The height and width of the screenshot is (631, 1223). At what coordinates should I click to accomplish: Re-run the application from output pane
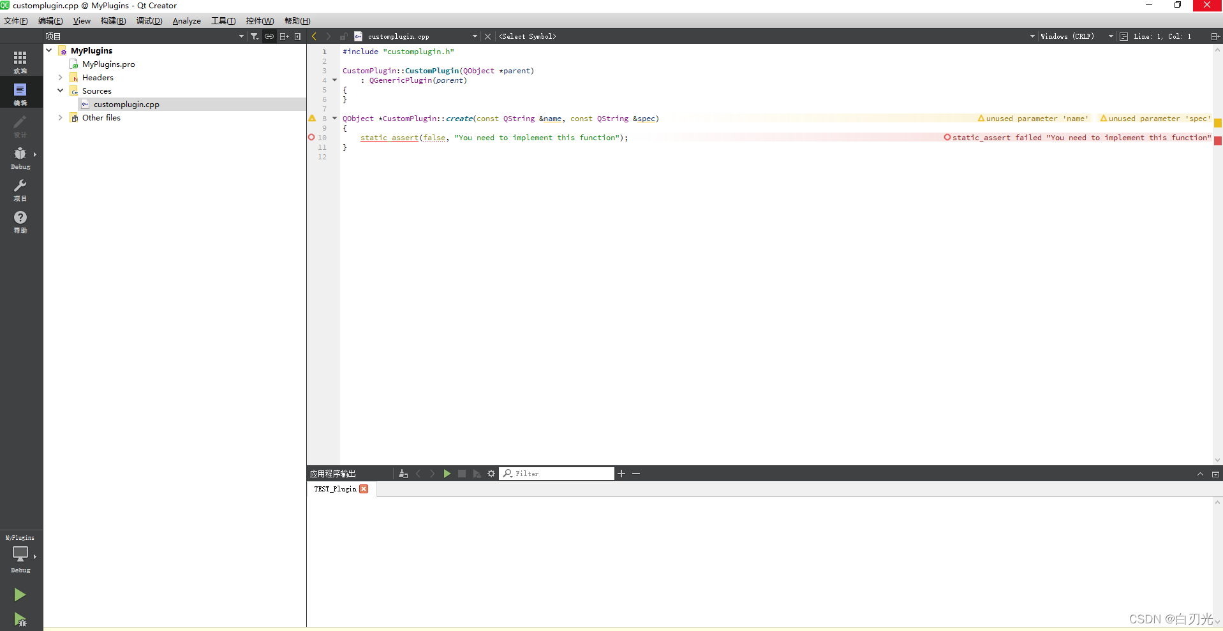pyautogui.click(x=447, y=474)
